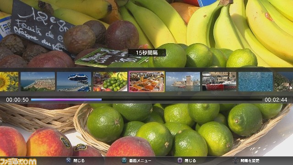Click the square button icon
This screenshot has height=165, width=293.
[179, 160]
